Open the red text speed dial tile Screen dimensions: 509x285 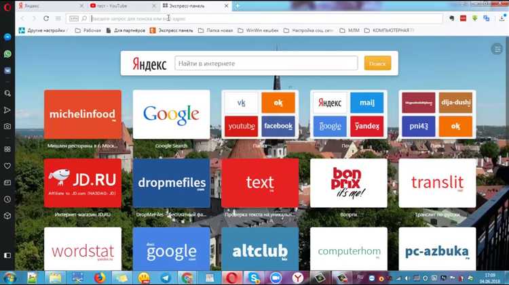pyautogui.click(x=260, y=183)
